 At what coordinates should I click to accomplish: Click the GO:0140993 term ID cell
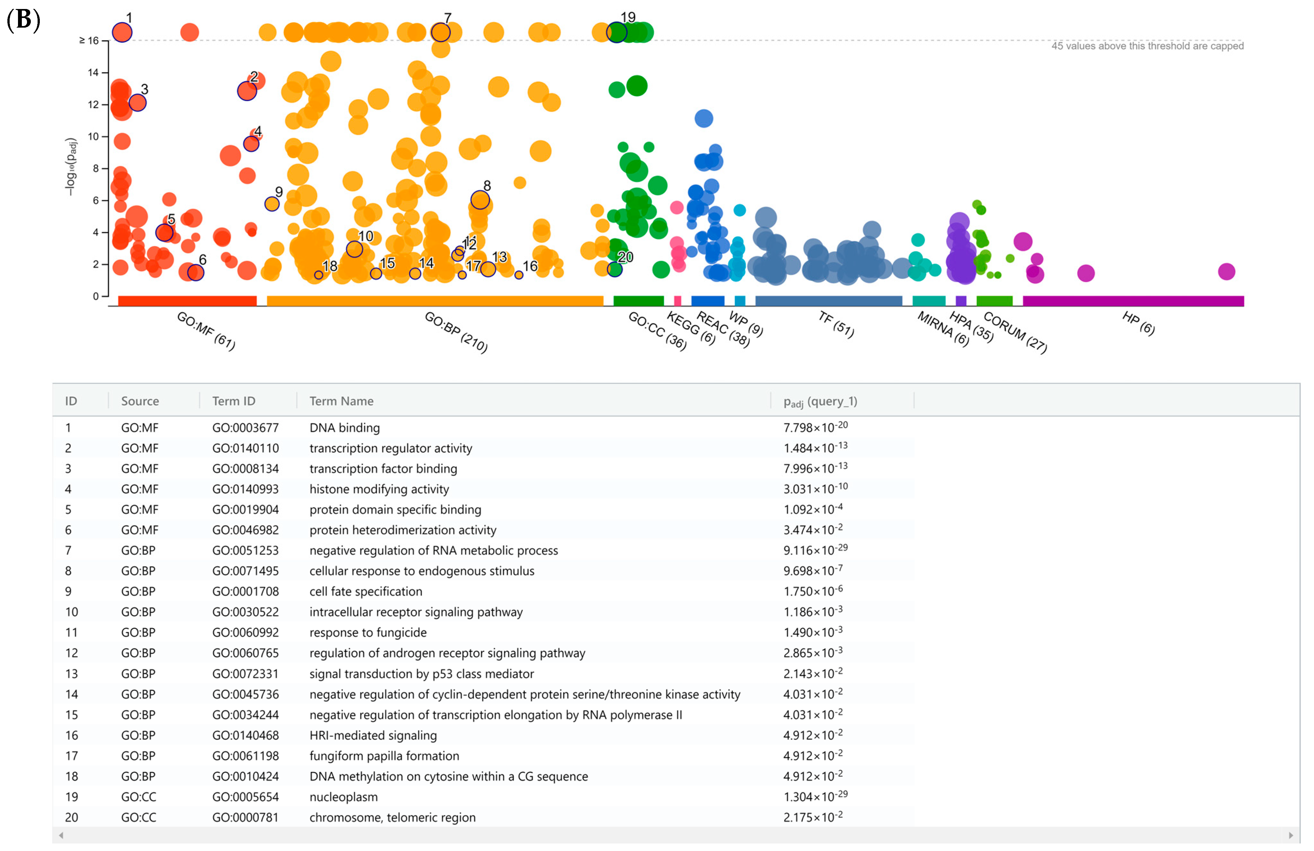coord(245,489)
